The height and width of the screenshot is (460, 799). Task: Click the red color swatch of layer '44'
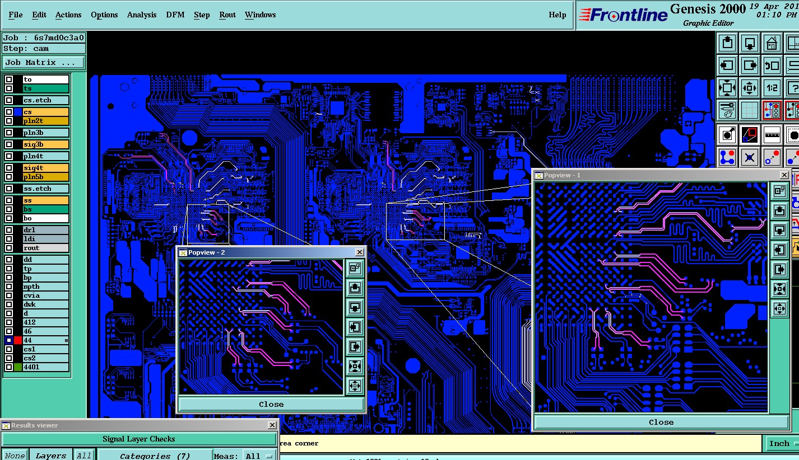(x=18, y=340)
